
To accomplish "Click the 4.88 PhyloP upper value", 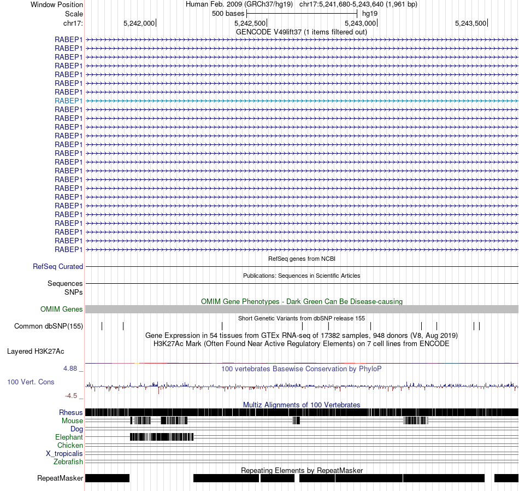I will [70, 369].
